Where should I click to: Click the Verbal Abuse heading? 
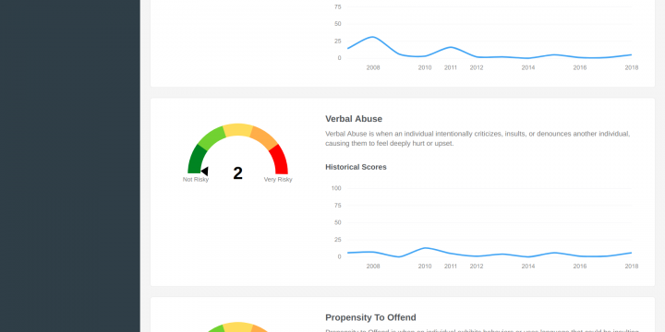[354, 119]
